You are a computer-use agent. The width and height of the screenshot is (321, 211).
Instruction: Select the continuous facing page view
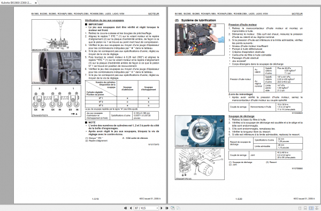317,208
